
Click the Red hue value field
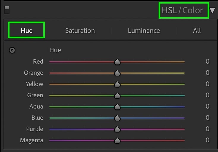tap(207, 61)
